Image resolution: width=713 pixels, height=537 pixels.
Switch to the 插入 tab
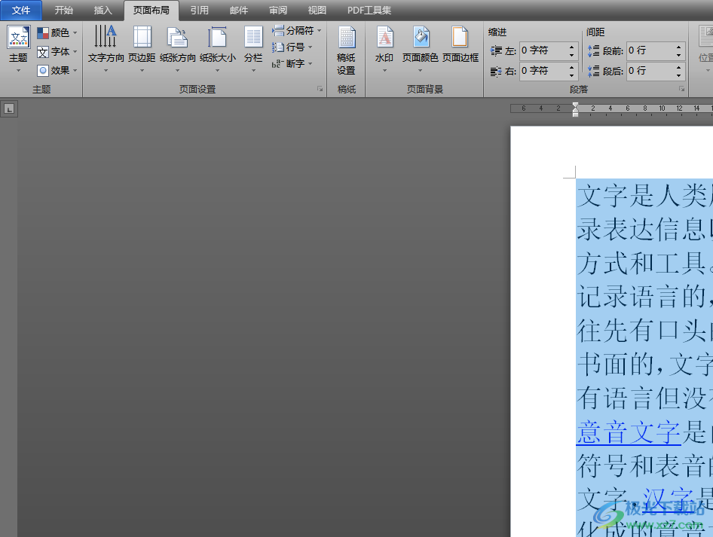(x=103, y=11)
